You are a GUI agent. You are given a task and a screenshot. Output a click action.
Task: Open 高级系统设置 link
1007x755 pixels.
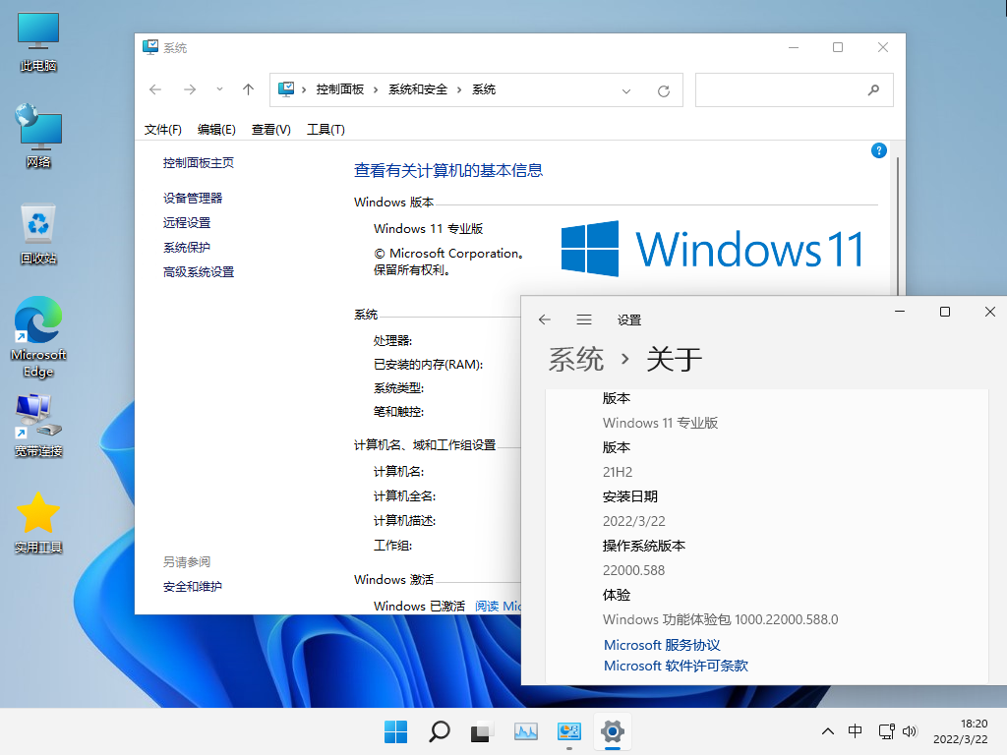(199, 272)
